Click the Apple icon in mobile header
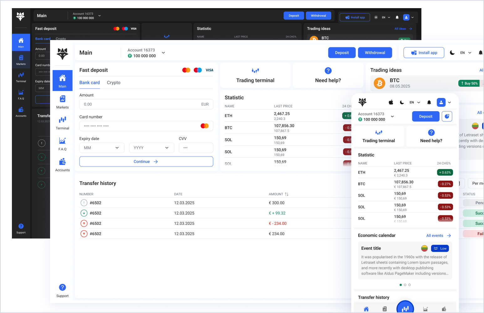 click(391, 102)
